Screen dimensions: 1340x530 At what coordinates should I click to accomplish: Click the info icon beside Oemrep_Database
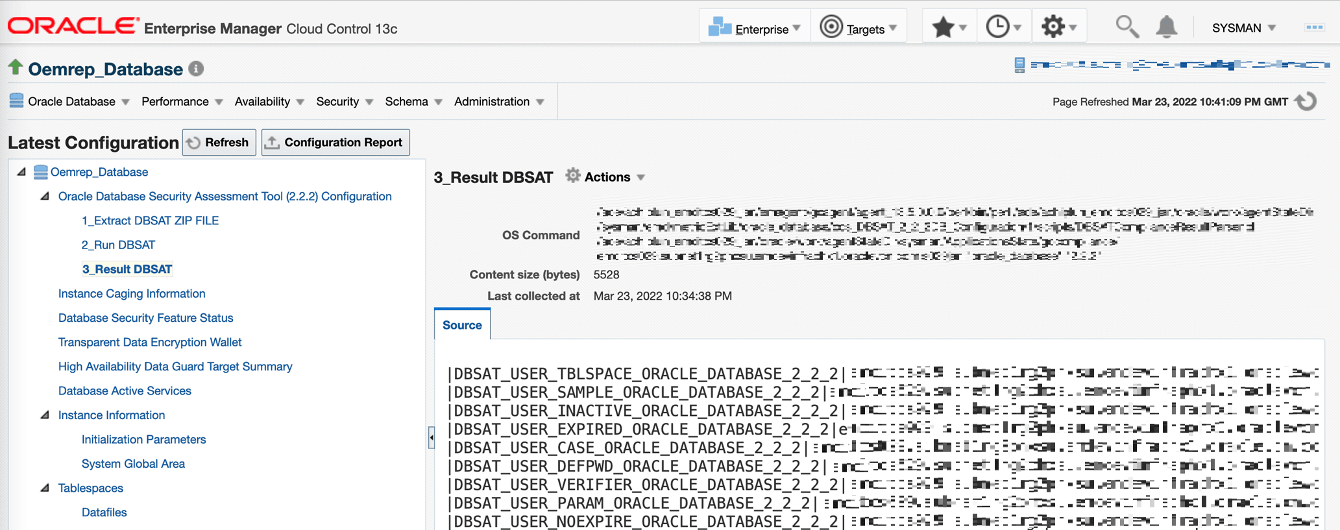click(x=196, y=69)
